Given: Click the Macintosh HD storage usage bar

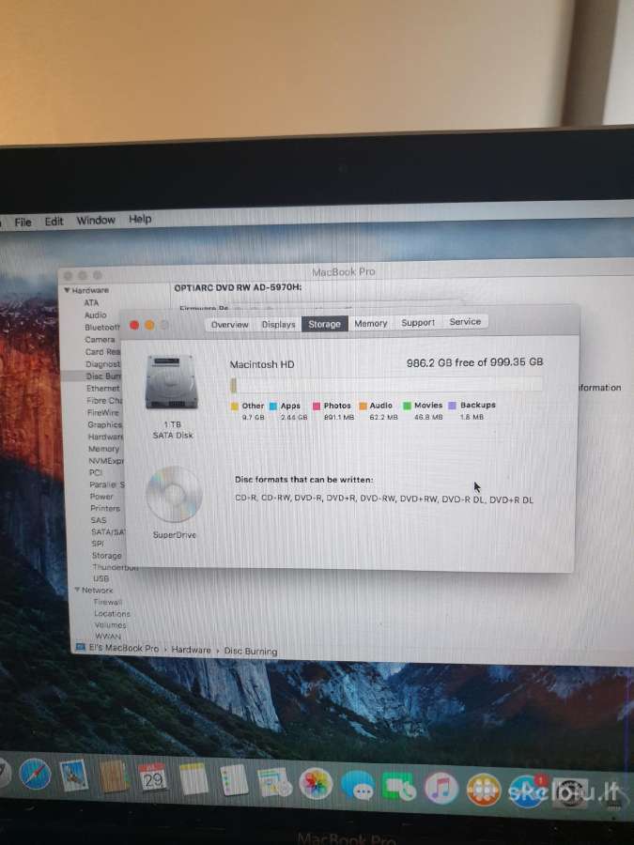Looking at the screenshot, I should tap(387, 384).
